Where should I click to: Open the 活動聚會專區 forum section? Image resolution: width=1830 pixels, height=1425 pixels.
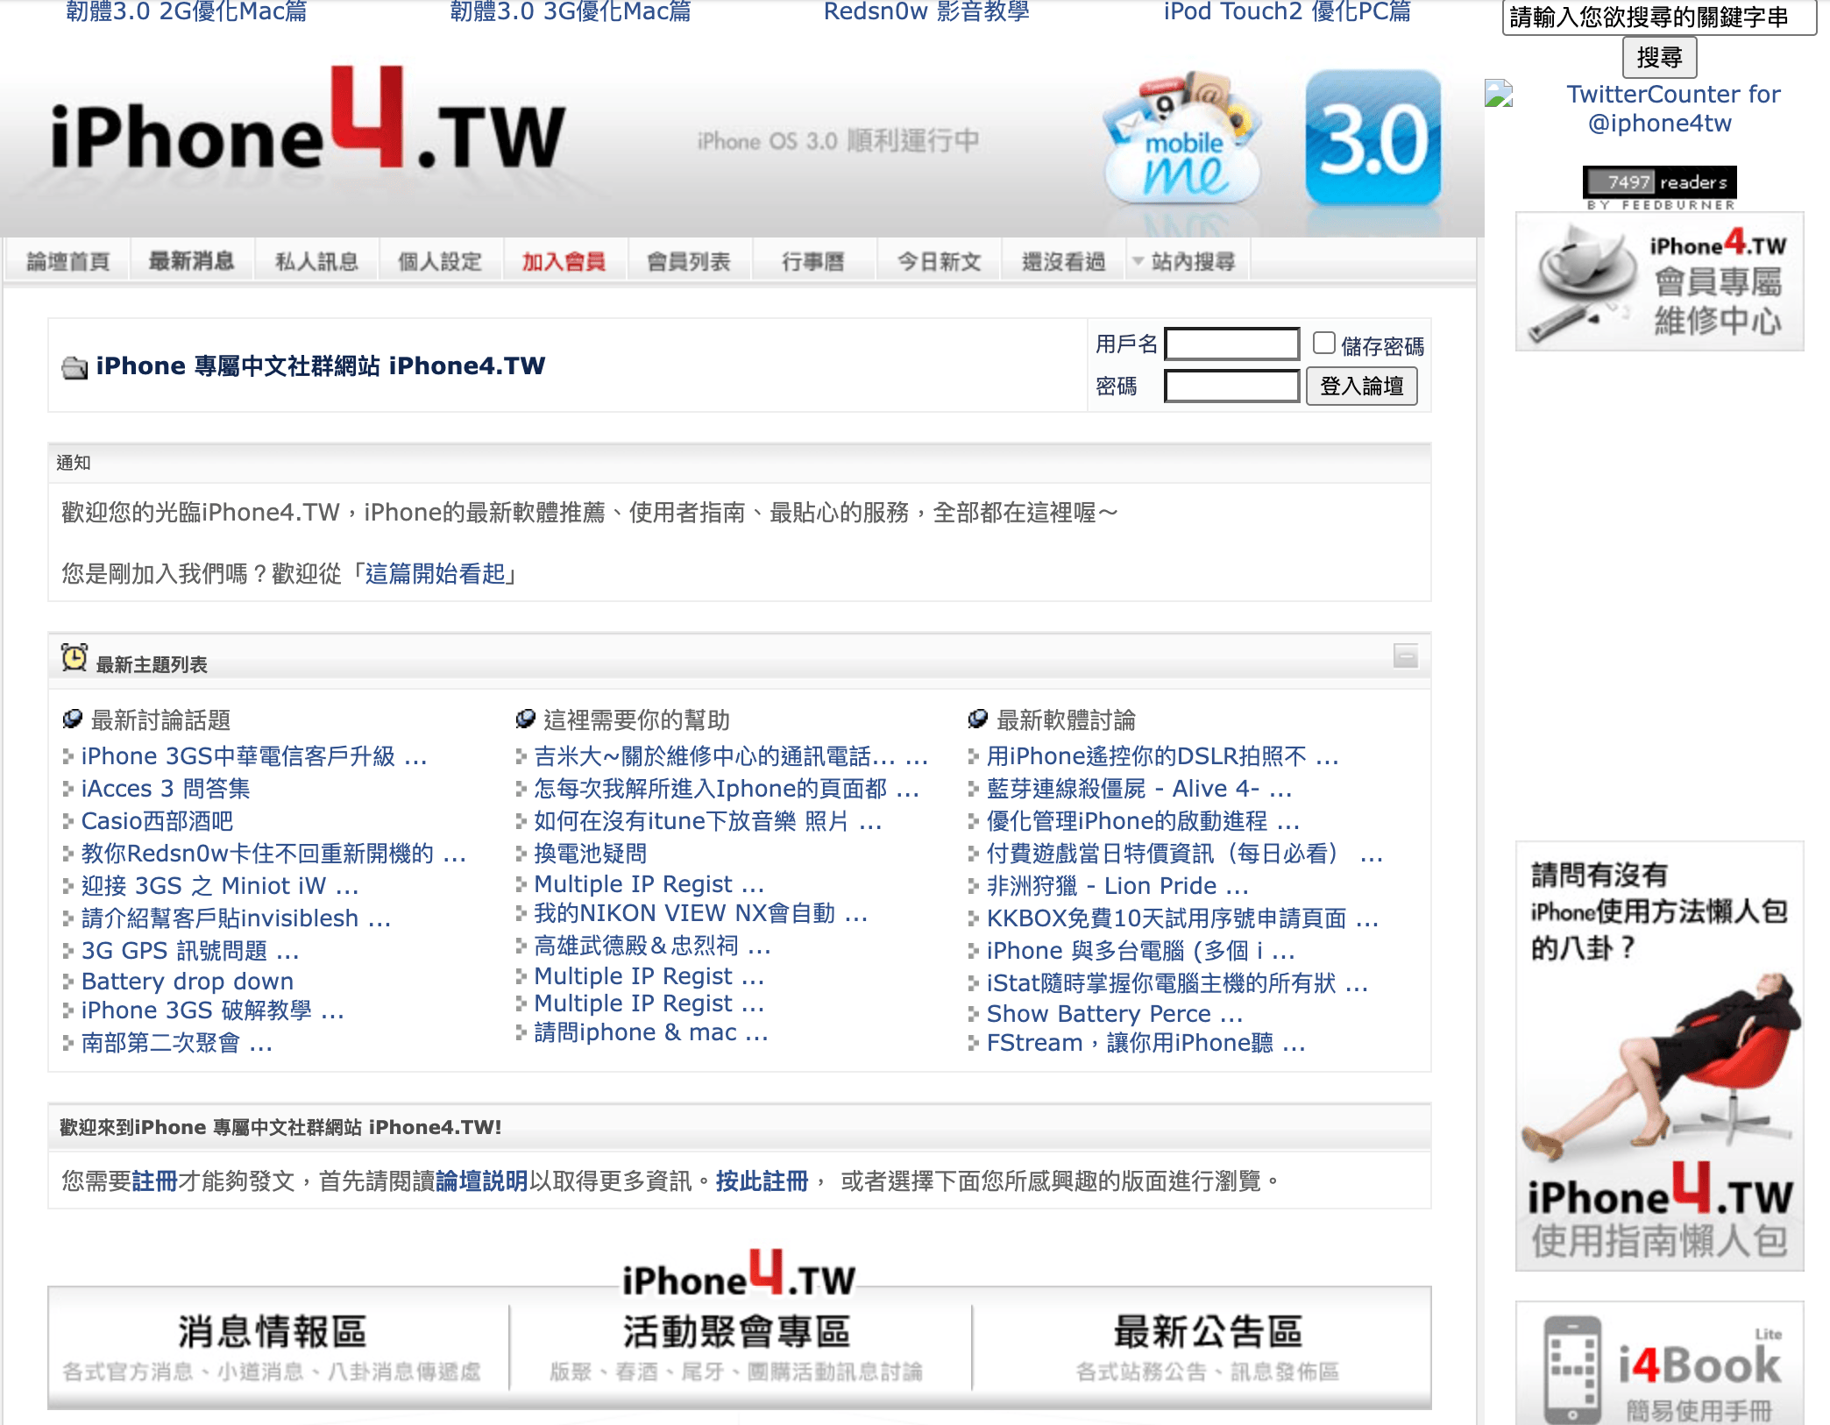tap(736, 1348)
